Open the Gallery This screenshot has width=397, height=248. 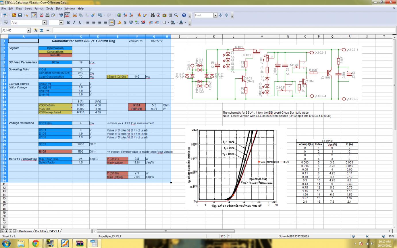(x=165, y=15)
